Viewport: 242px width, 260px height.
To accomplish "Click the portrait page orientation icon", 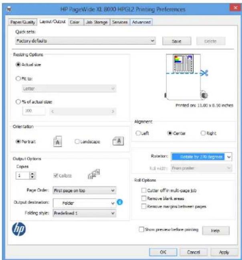I will pos(58,142).
